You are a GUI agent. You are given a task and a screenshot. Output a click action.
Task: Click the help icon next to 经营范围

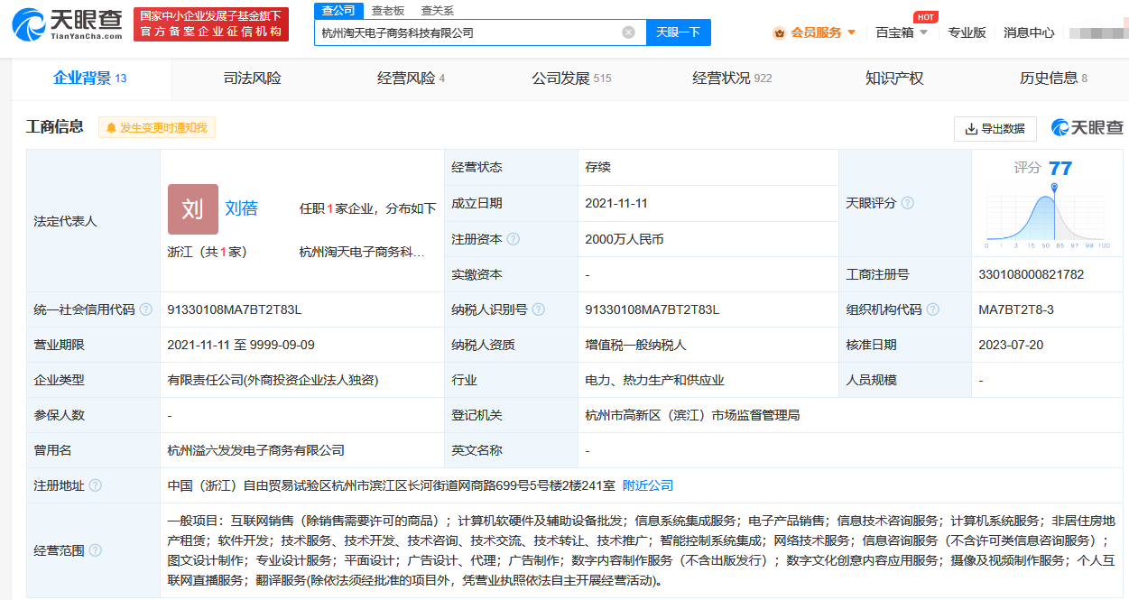(x=96, y=550)
